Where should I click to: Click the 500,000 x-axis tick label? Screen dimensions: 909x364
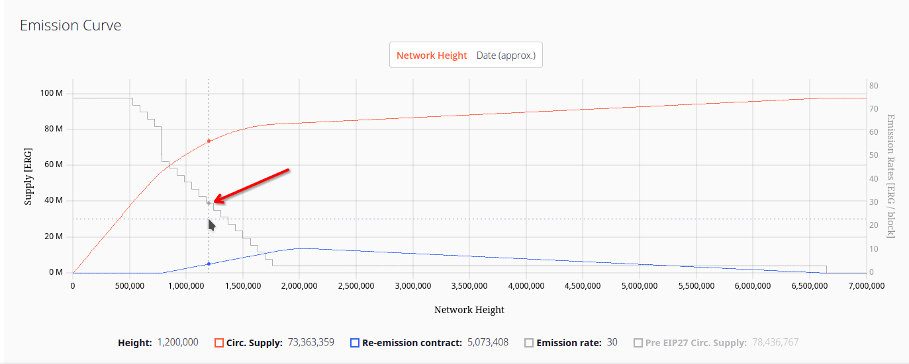pos(130,286)
